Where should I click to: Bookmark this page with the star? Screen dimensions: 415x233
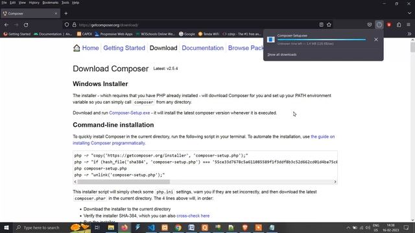pyautogui.click(x=329, y=25)
